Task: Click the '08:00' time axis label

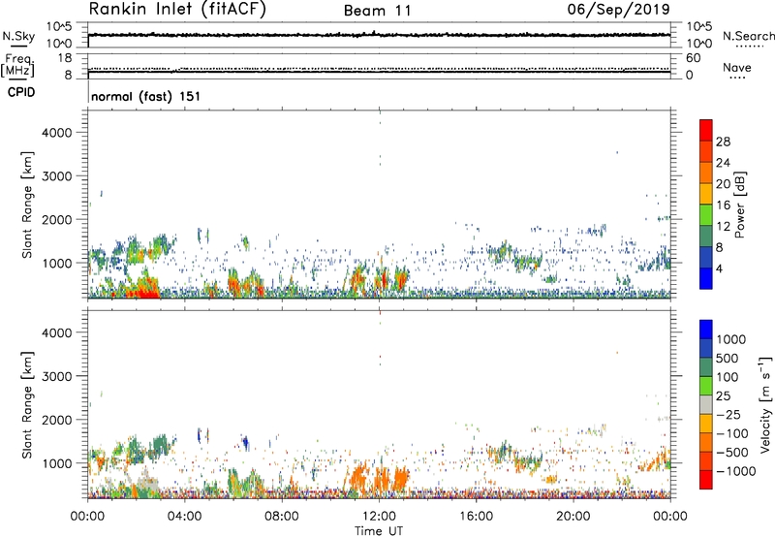Action: point(282,517)
